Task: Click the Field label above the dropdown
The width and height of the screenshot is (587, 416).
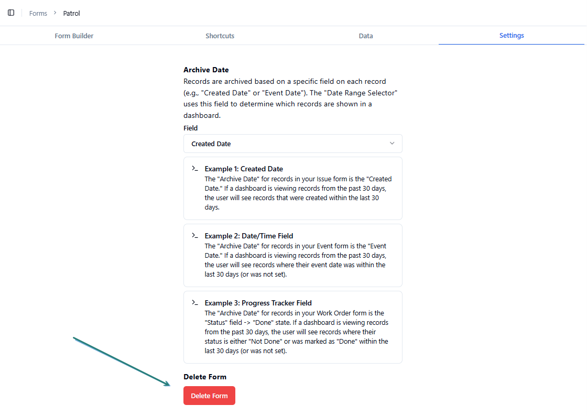Action: 191,128
